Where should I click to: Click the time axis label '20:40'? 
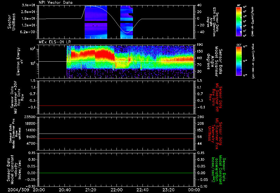click(65, 190)
